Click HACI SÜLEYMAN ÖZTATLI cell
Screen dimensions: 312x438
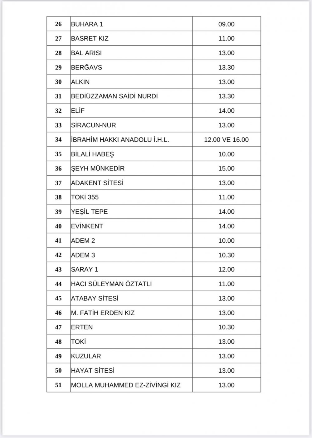pos(131,284)
